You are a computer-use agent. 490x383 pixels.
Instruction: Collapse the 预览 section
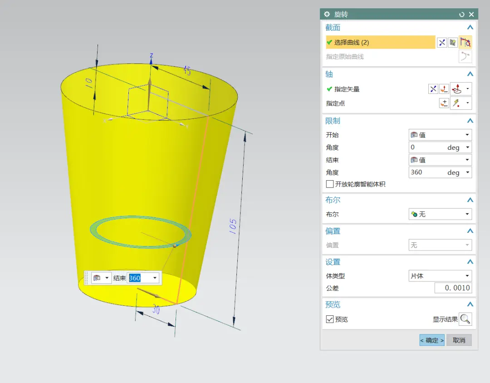tap(470, 304)
